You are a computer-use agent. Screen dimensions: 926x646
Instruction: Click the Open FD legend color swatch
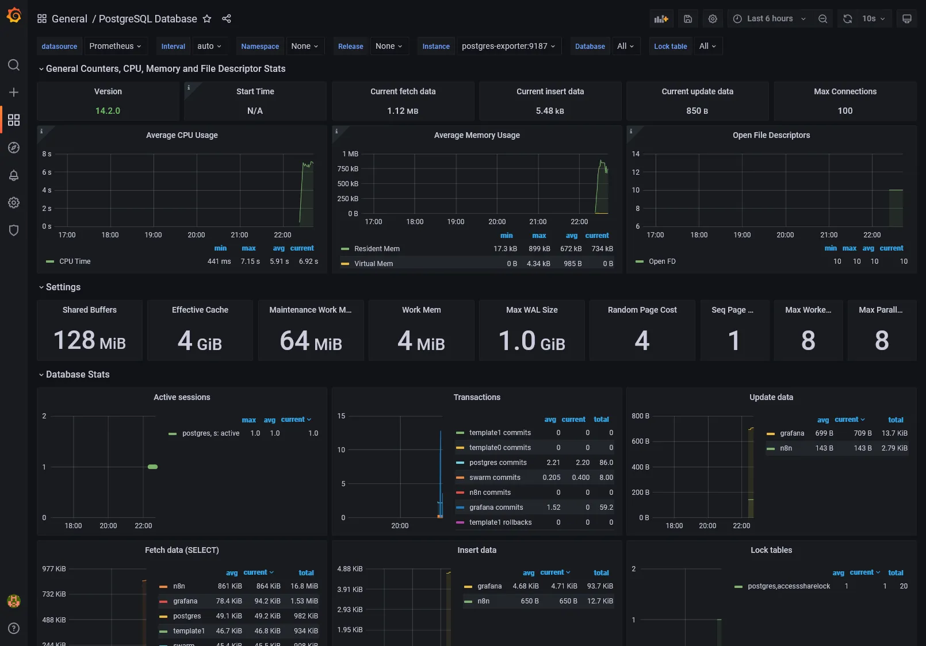640,262
